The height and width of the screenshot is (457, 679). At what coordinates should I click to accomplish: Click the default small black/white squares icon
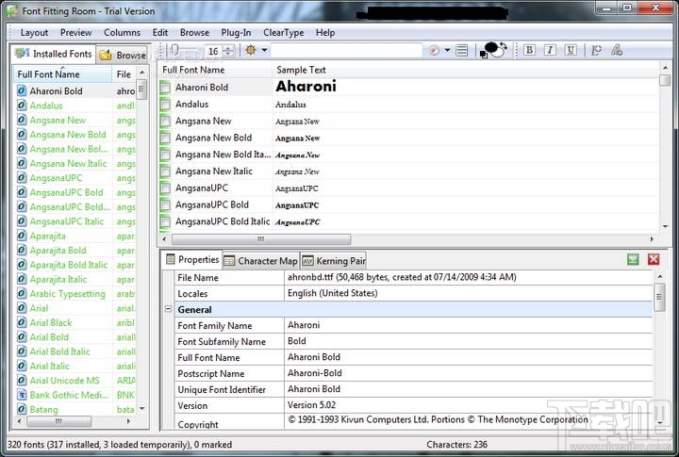point(484,55)
